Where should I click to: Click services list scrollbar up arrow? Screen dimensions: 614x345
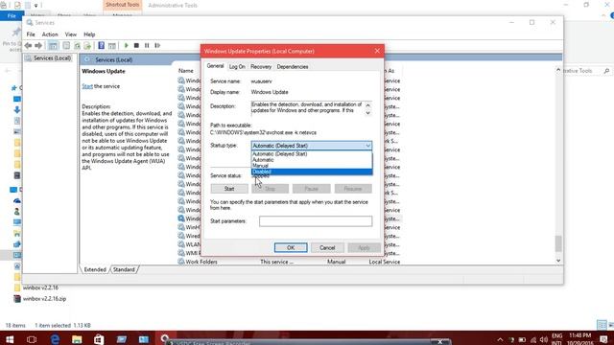coord(558,70)
